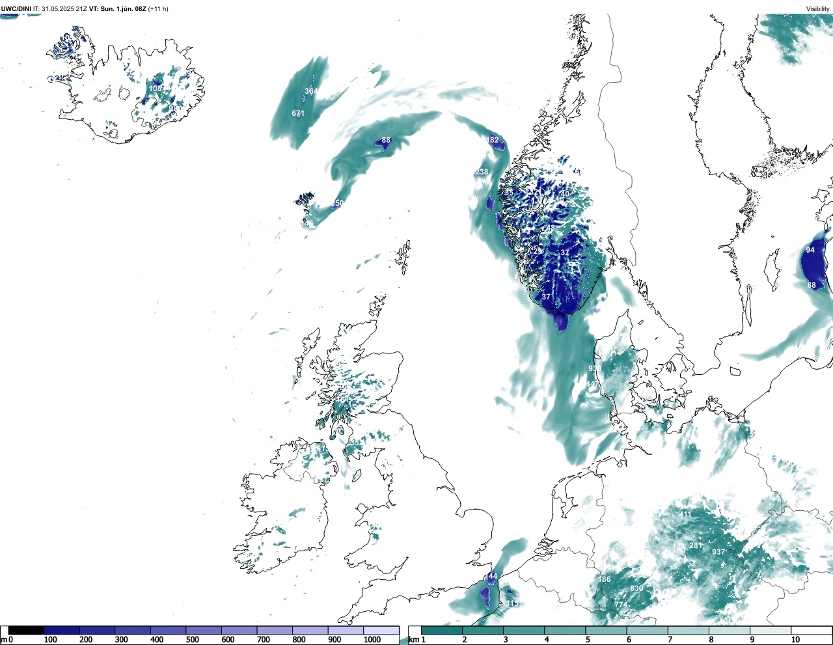Select the black 0–100 m legend swatch

coord(26,630)
